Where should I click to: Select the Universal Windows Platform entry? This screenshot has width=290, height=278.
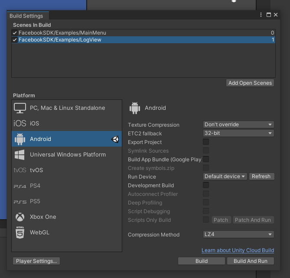pyautogui.click(x=67, y=154)
